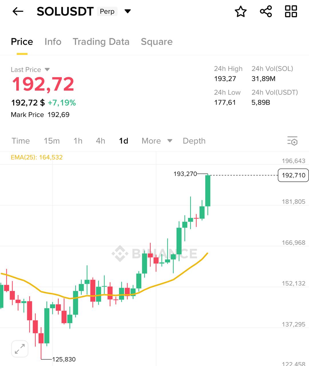Switch chart to 4h interval

[100, 141]
